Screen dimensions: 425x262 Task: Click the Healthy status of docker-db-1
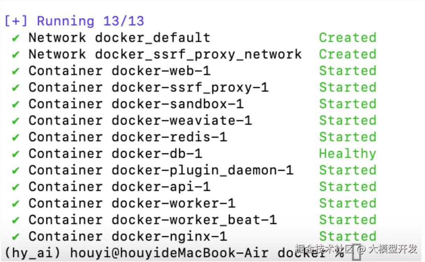pos(347,154)
